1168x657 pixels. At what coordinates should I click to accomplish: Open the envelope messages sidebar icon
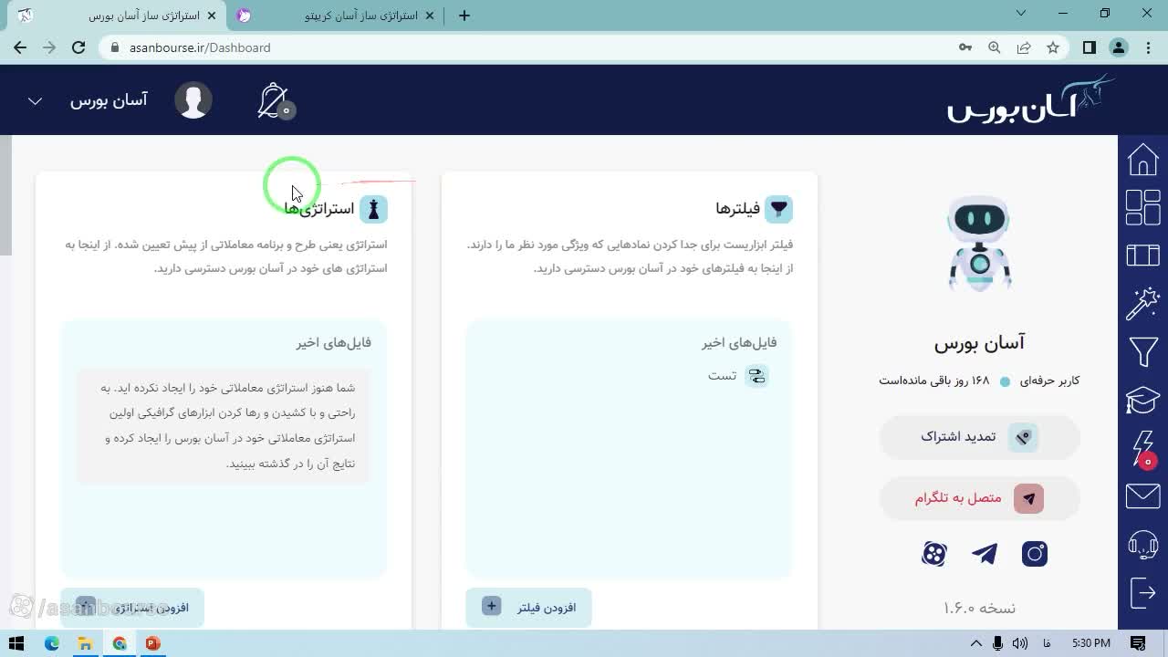tap(1142, 495)
